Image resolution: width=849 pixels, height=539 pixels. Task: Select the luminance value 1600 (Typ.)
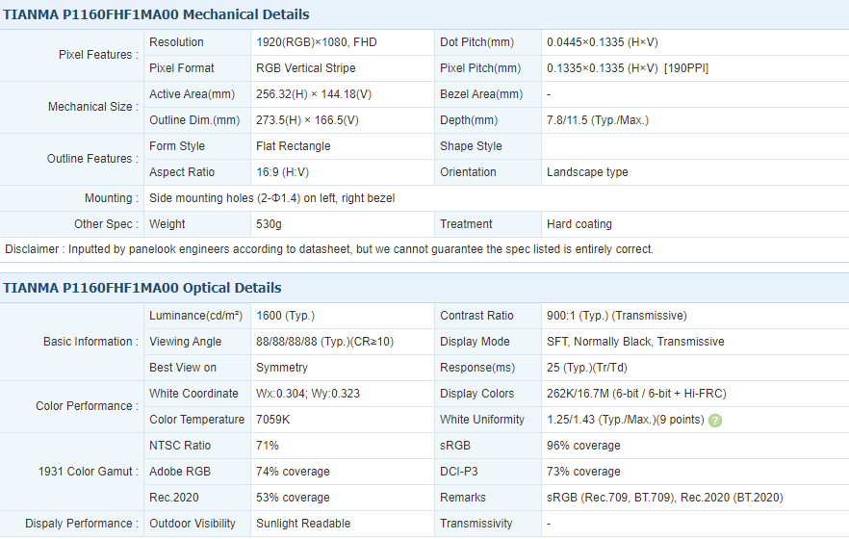pyautogui.click(x=285, y=316)
